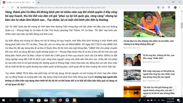
Task: Change the ENG input language
Action: pyautogui.click(x=163, y=100)
